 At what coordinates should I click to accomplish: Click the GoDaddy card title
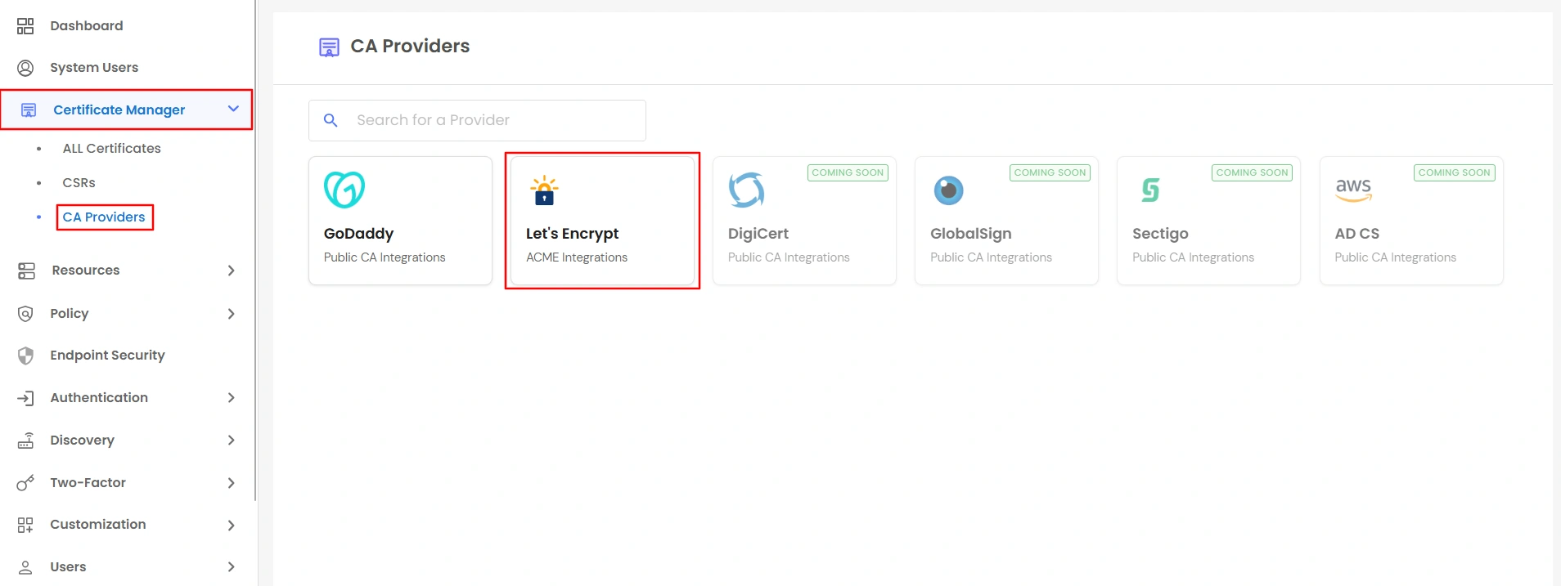(x=359, y=234)
